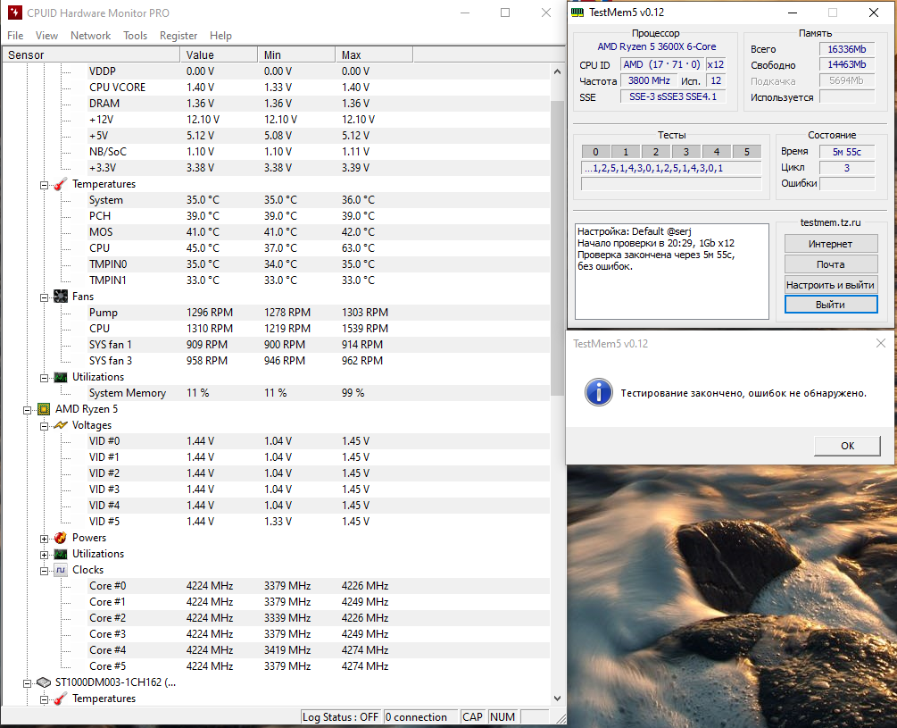The width and height of the screenshot is (897, 728).
Task: Click the Sensor column header
Action: point(91,55)
